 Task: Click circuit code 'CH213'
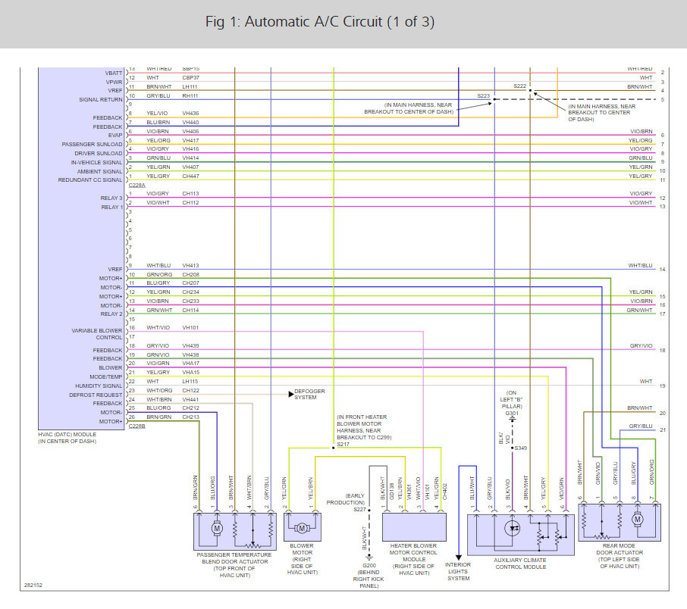pos(190,417)
